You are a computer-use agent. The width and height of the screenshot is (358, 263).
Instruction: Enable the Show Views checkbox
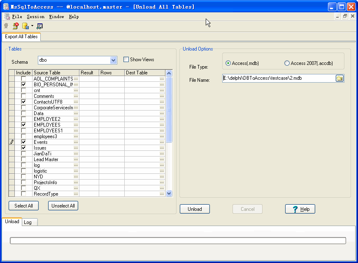pos(126,60)
